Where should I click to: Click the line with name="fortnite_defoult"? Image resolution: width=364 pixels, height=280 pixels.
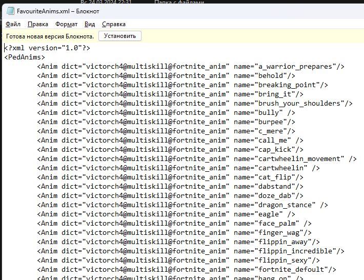187,270
